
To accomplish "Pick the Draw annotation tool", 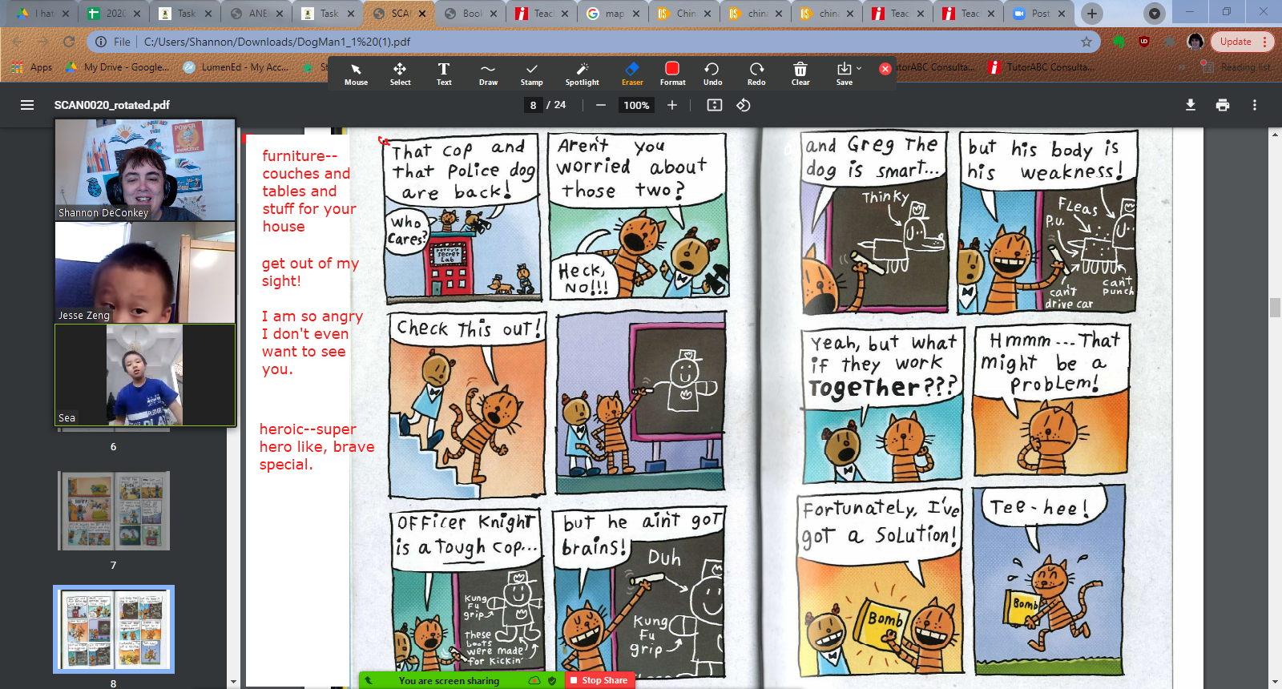I will coord(488,74).
